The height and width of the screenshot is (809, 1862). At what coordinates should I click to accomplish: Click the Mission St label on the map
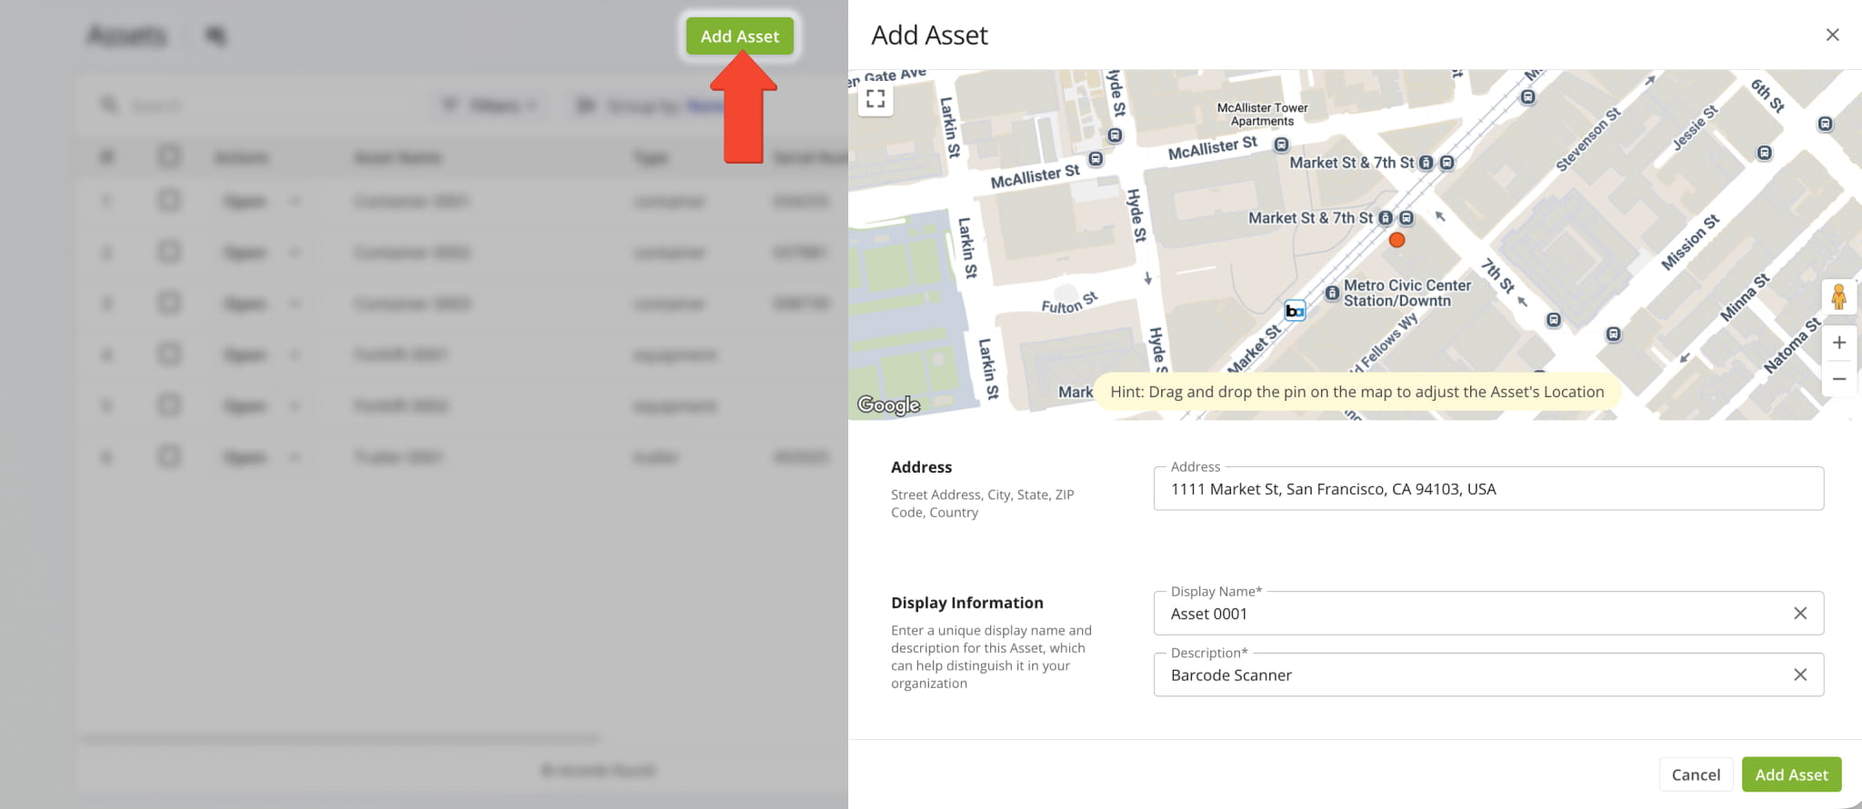tap(1690, 243)
